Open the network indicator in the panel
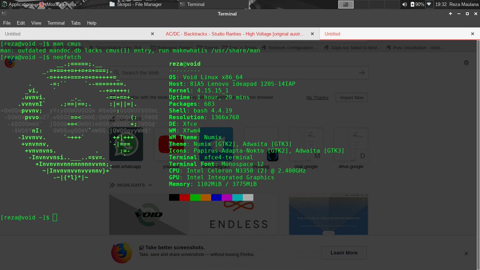Image resolution: width=480 pixels, height=270 pixels. [429, 4]
